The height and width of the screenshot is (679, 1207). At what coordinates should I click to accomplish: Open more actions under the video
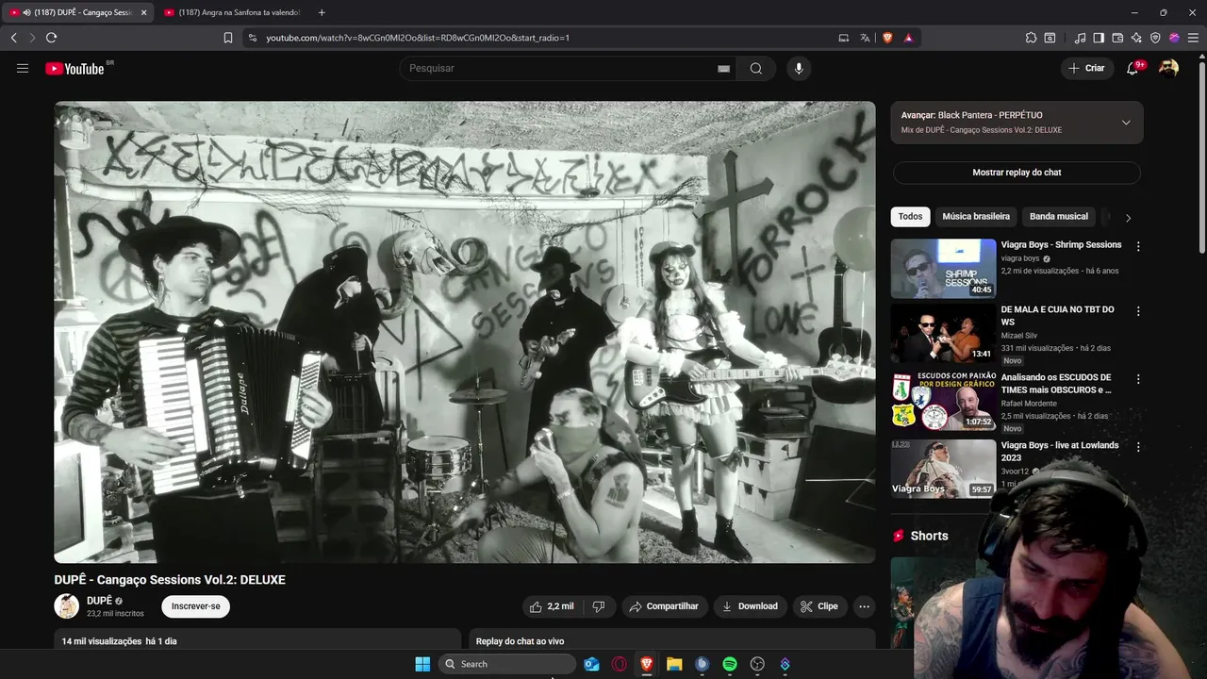coord(864,606)
